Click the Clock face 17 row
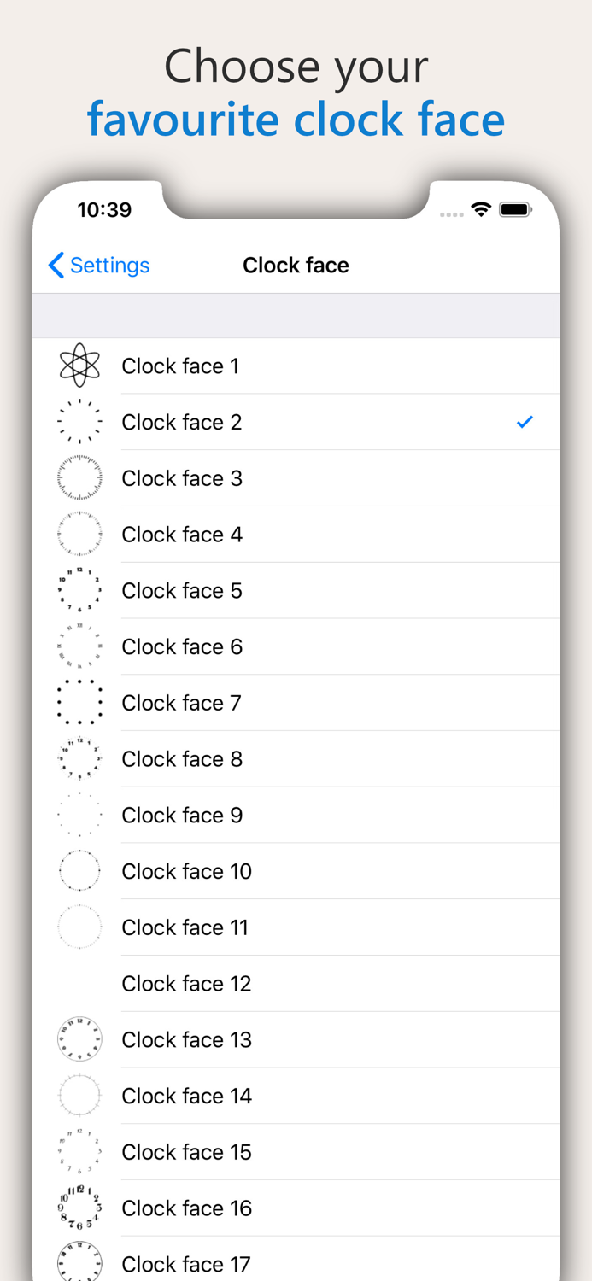The image size is (592, 1281). 256,1264
